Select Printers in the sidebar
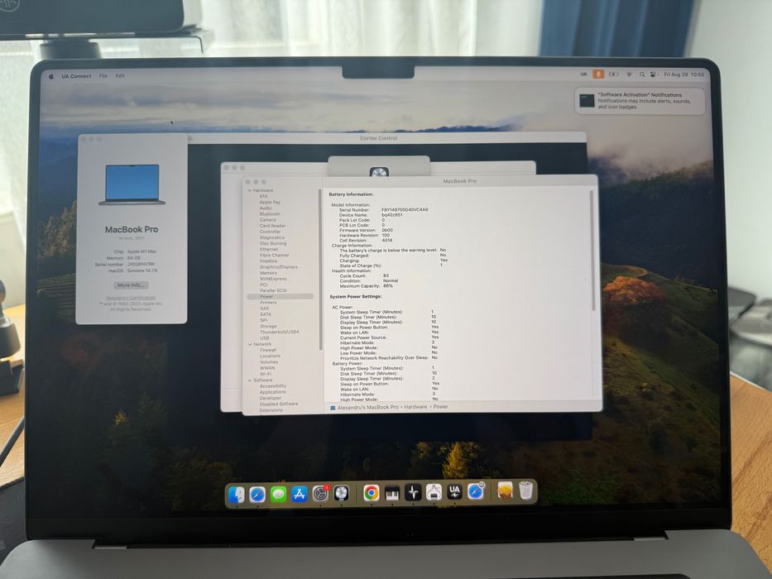The image size is (772, 579). pos(268,303)
